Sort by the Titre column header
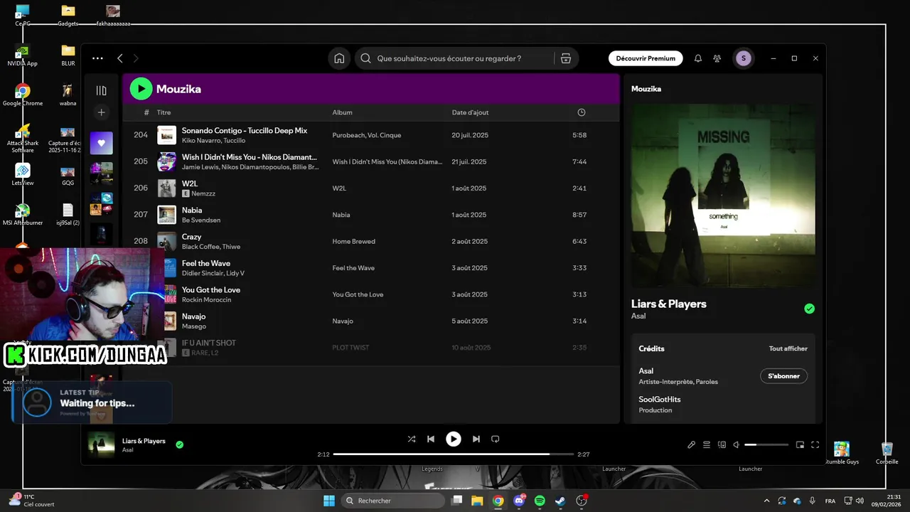Image resolution: width=910 pixels, height=512 pixels. (x=164, y=112)
